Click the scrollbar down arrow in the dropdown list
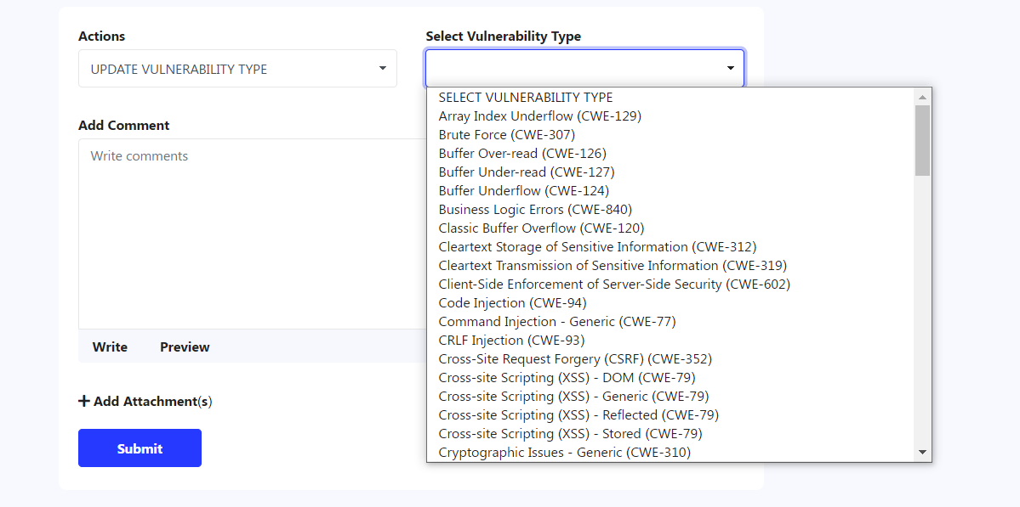This screenshot has width=1020, height=507. [922, 452]
